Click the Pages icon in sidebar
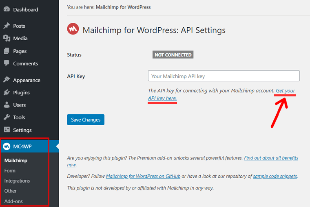310x207 pixels. 7,51
